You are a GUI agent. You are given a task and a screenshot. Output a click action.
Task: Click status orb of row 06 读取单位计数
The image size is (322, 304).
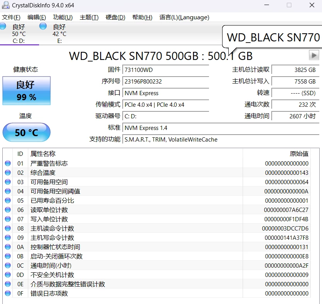coord(8,210)
